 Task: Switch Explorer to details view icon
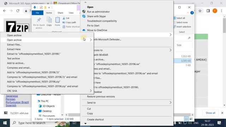tap(186, 119)
